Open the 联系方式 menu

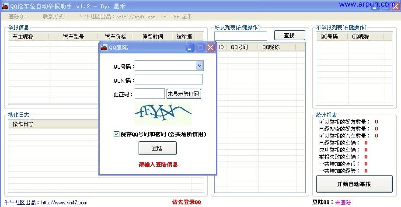(53, 17)
